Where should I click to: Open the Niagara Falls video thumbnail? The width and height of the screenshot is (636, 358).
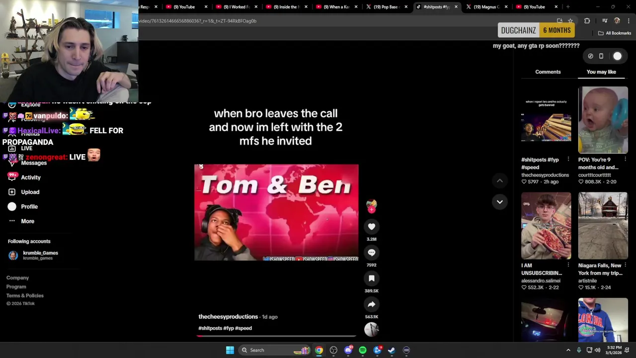603,226
